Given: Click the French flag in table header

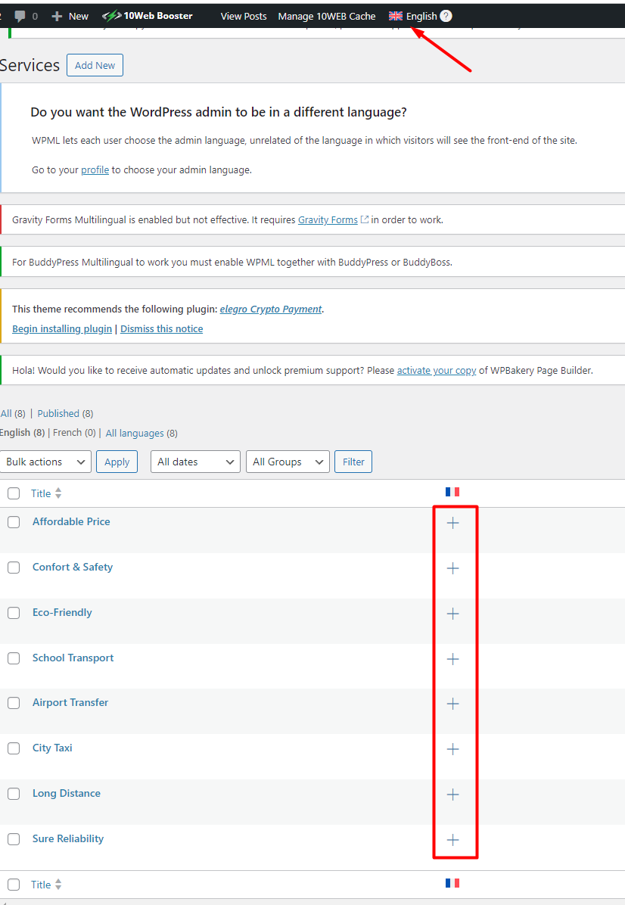Looking at the screenshot, I should (452, 492).
